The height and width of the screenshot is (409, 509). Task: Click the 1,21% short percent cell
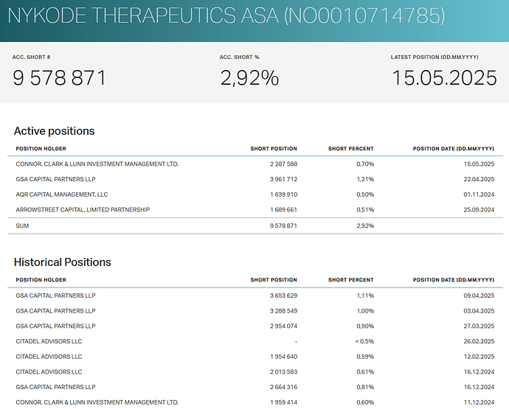(365, 179)
